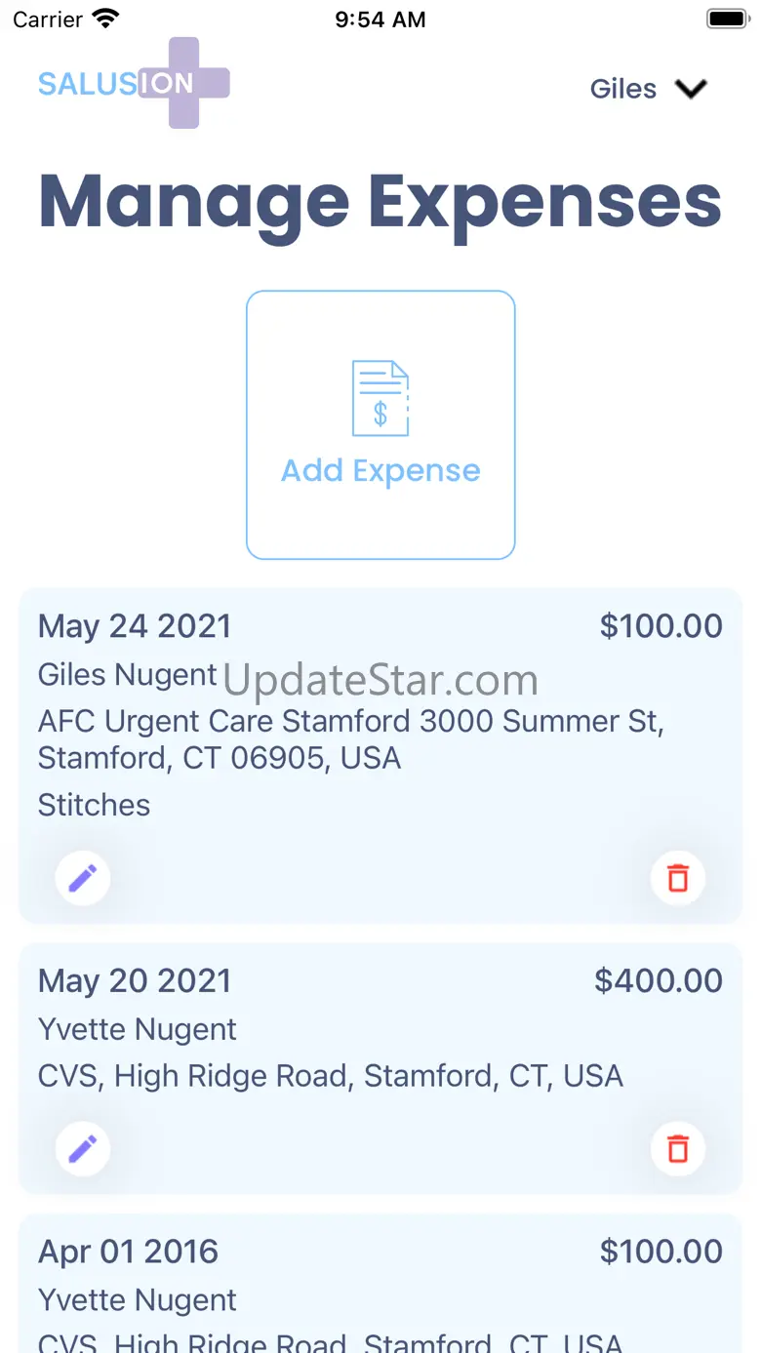Tap the Wi-Fi status icon
Image resolution: width=761 pixels, height=1353 pixels.
click(x=105, y=19)
